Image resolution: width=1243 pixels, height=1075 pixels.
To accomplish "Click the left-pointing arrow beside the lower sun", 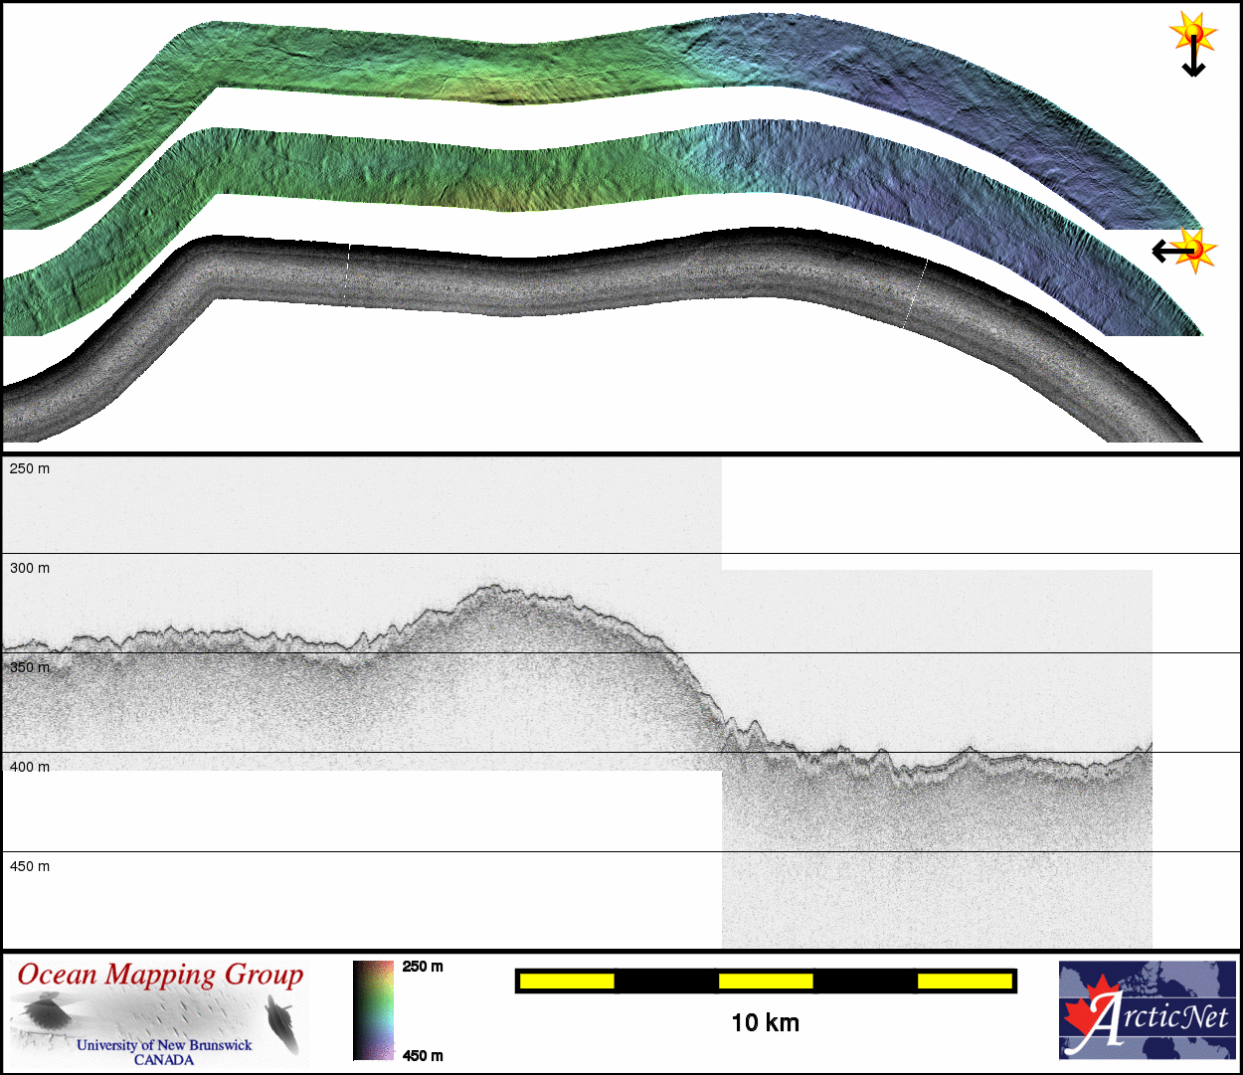I will click(1165, 251).
